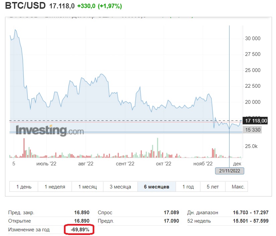Click the "Дн. диапазон" day range label
This screenshot has height=236, width=276.
tap(203, 213)
